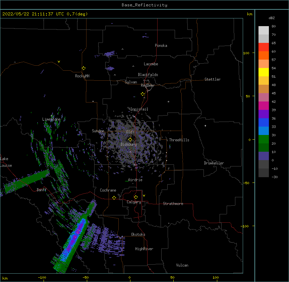Click the light blue 33 dBZ swatch

(264, 131)
